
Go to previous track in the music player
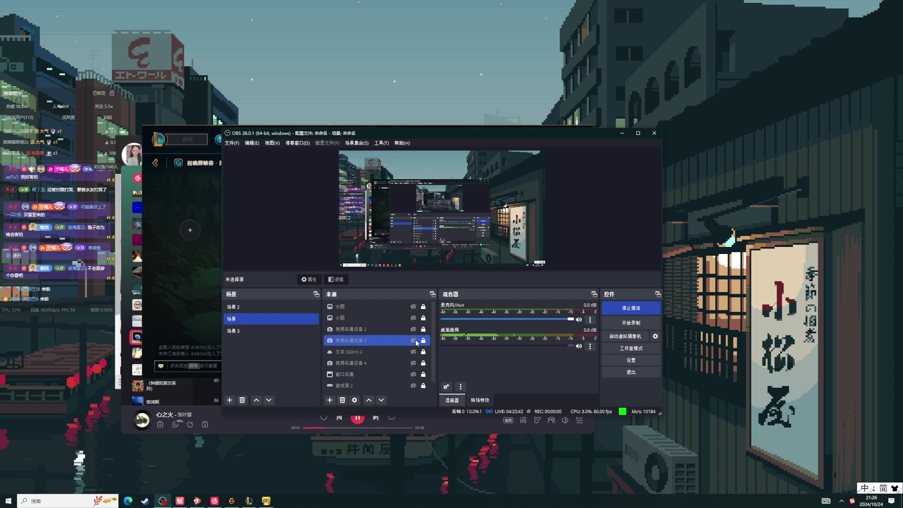[x=339, y=418]
